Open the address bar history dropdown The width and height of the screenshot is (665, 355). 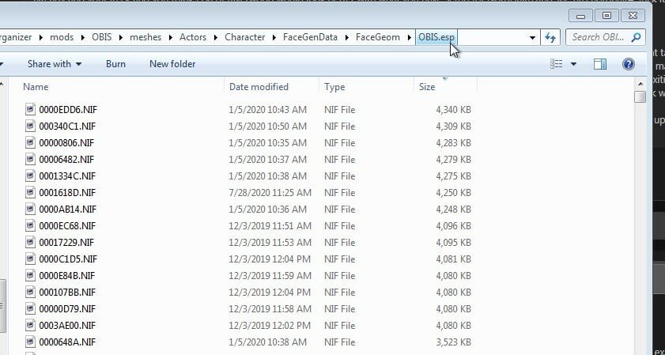533,37
